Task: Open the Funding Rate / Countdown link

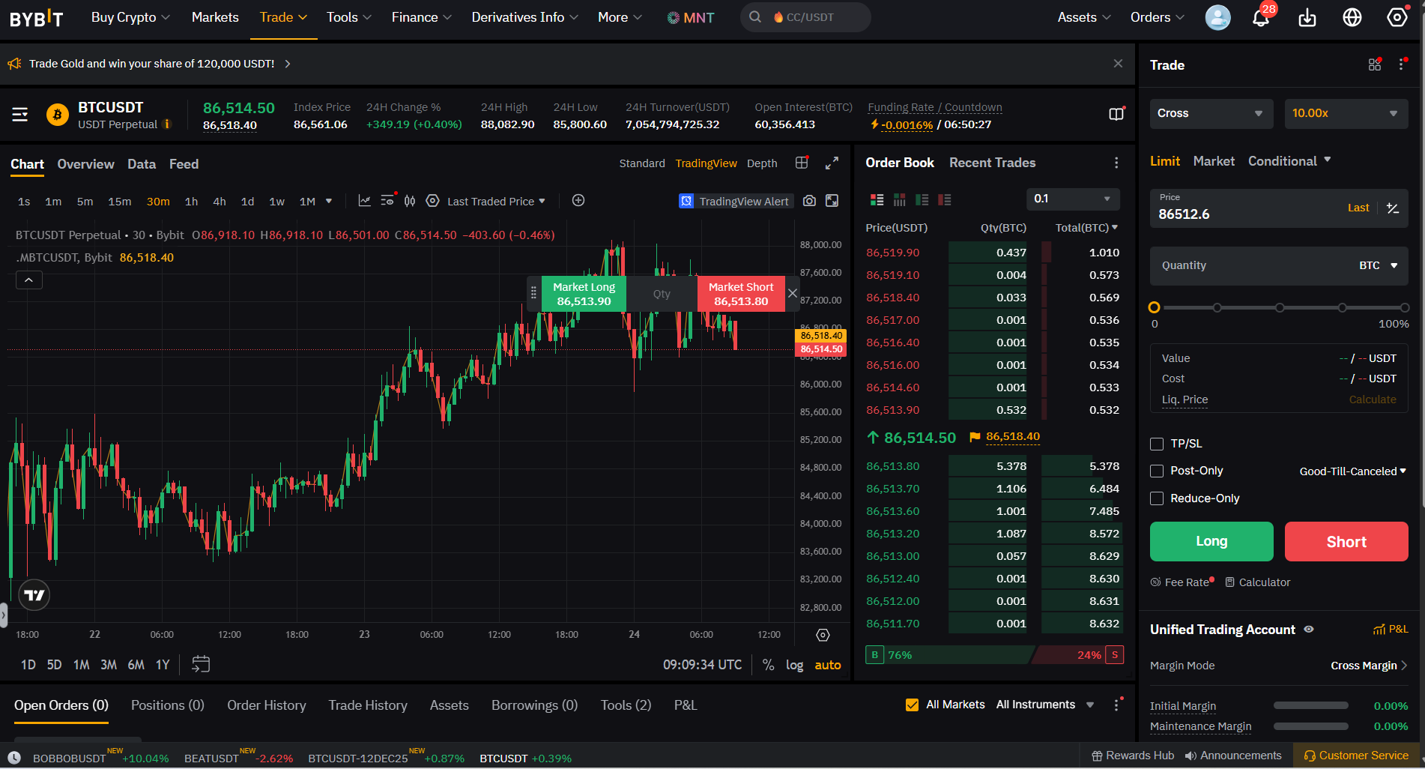Action: click(x=934, y=107)
